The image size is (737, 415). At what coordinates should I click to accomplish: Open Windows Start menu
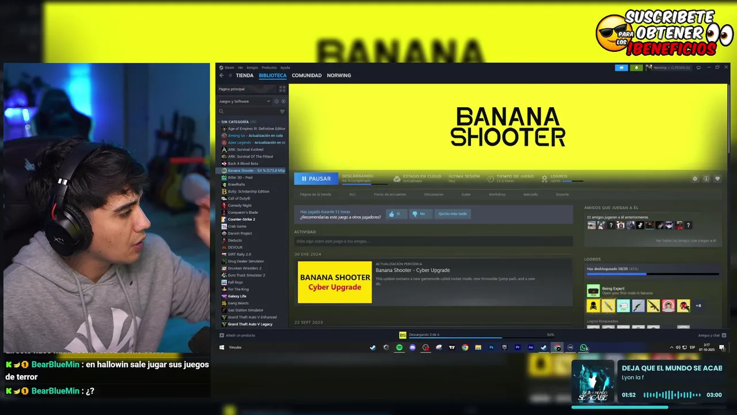(x=222, y=348)
